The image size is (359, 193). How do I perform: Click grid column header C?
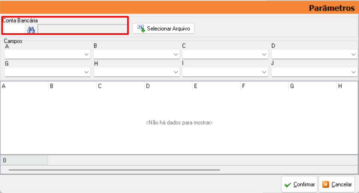(x=121, y=86)
